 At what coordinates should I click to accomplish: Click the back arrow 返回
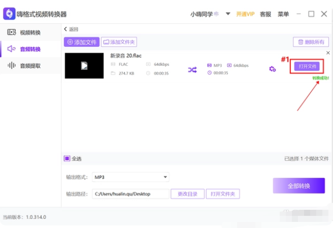(71, 29)
